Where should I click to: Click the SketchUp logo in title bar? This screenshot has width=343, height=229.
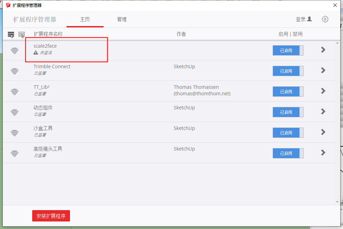(8, 5)
